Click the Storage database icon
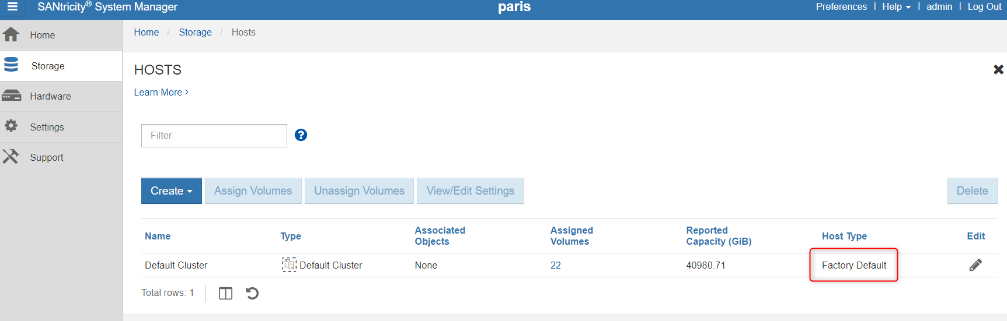Image resolution: width=1007 pixels, height=321 pixels. pos(11,65)
